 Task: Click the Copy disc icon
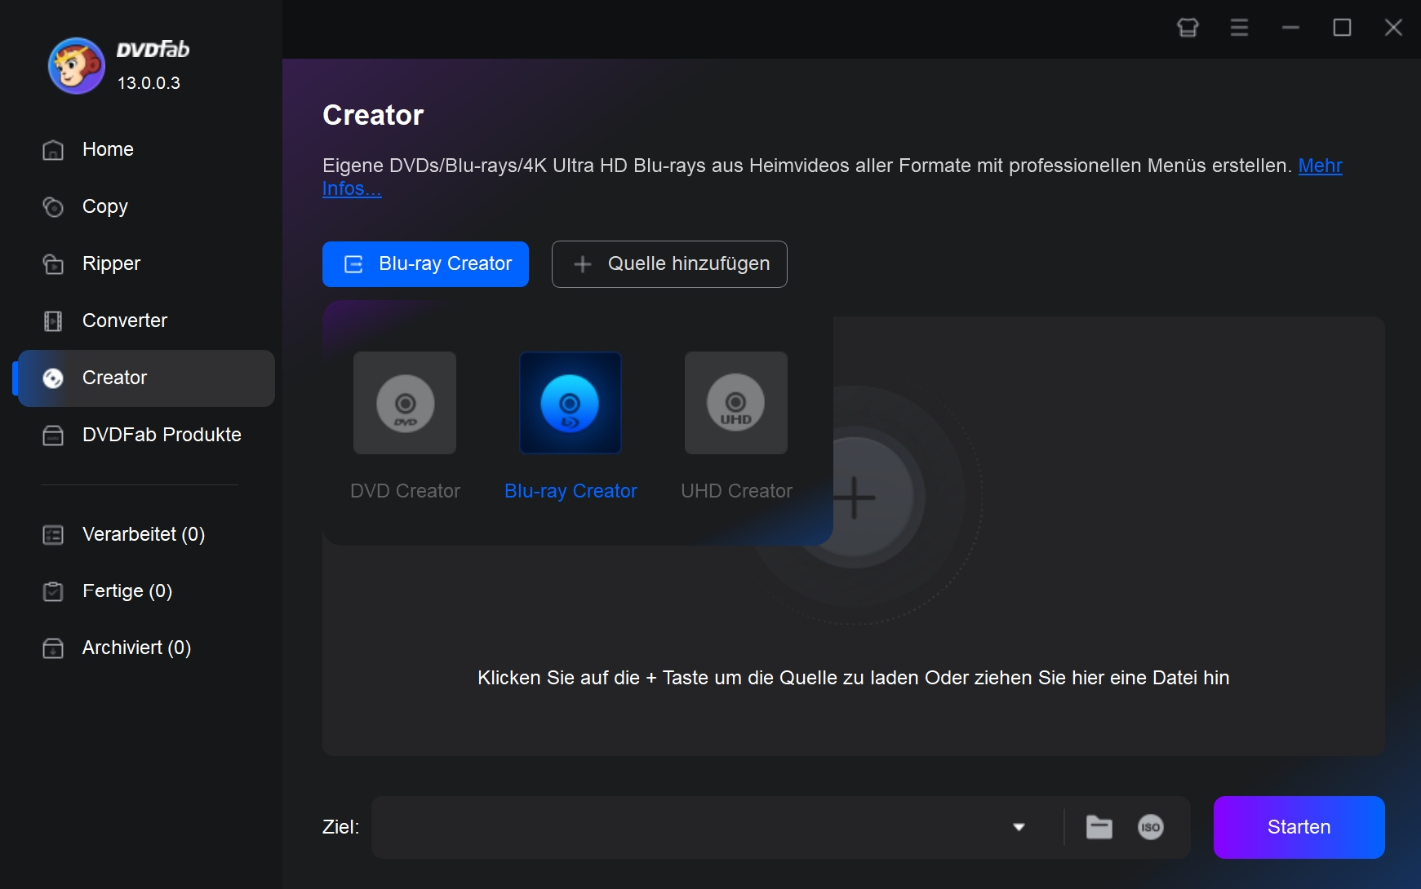pos(53,207)
